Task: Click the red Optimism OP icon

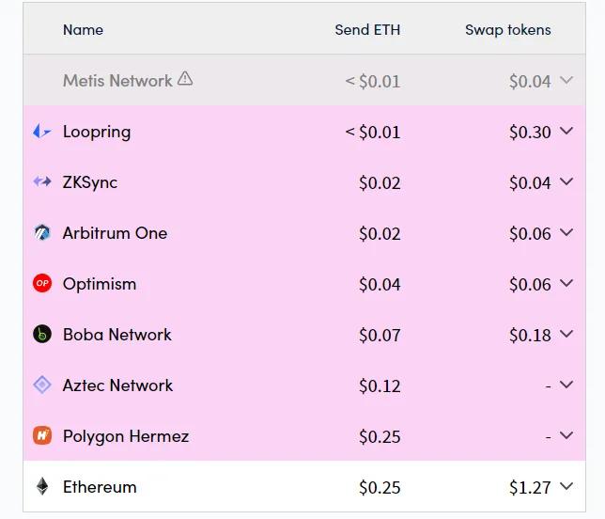Action: (42, 284)
